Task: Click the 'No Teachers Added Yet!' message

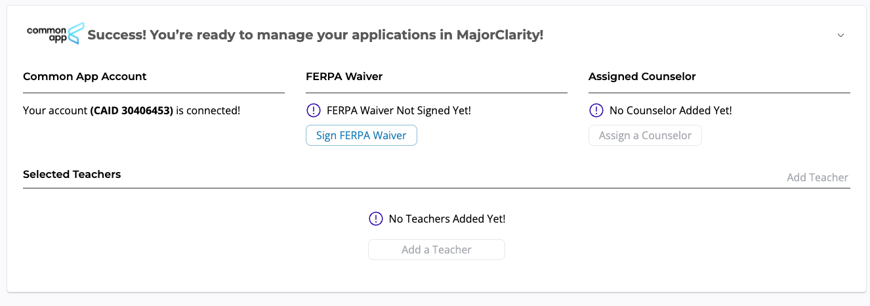Action: point(447,219)
